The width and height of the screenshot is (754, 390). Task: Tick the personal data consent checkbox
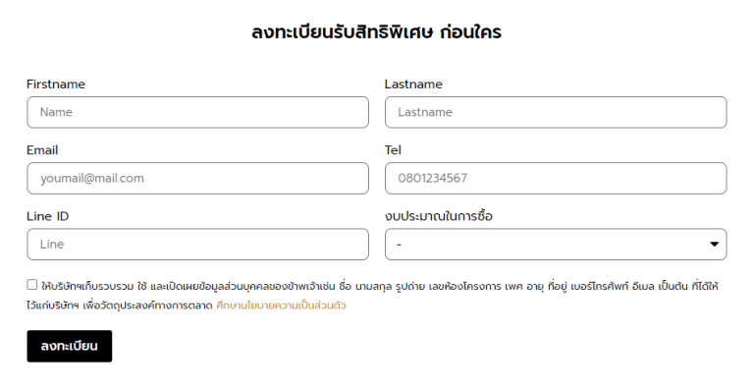(x=31, y=285)
